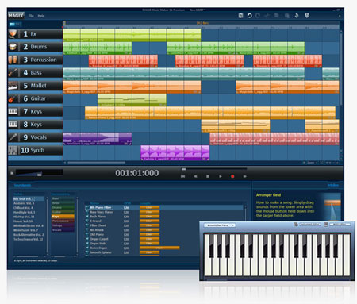Start playback with the play button
The image size is (357, 304).
[220, 176]
